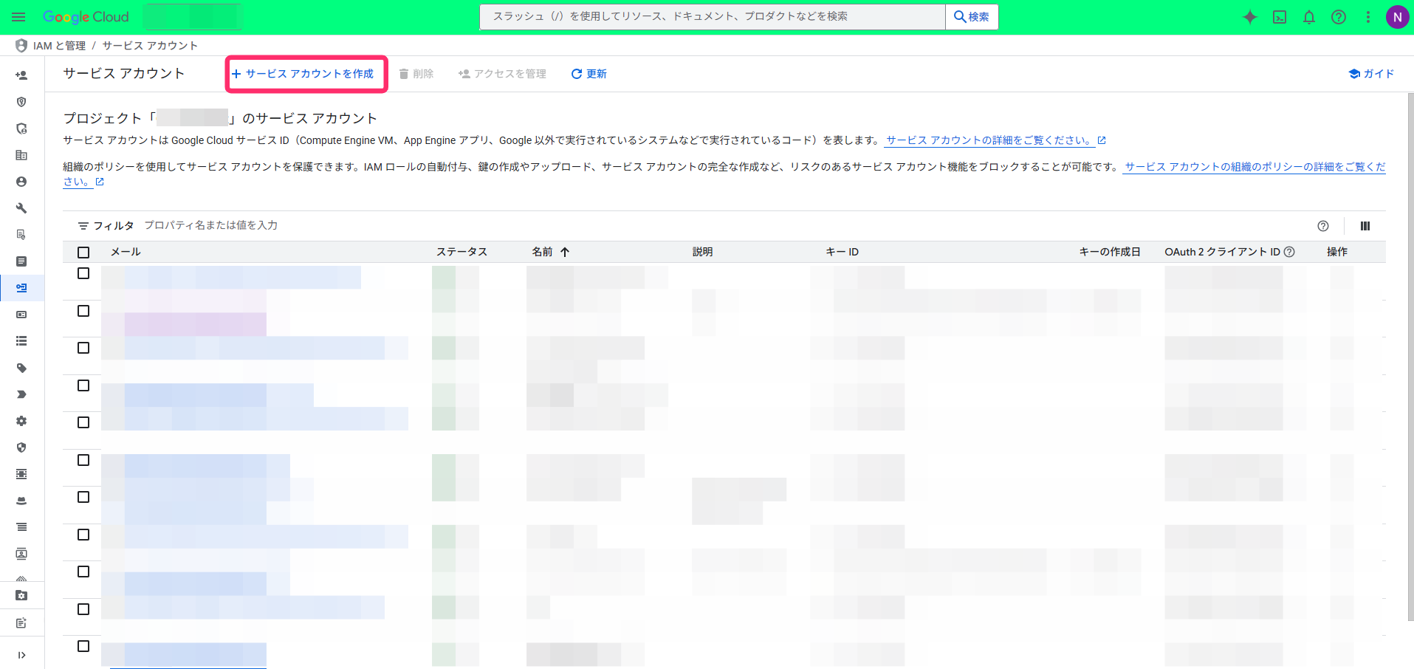Open the help question mark menu

click(x=1339, y=17)
